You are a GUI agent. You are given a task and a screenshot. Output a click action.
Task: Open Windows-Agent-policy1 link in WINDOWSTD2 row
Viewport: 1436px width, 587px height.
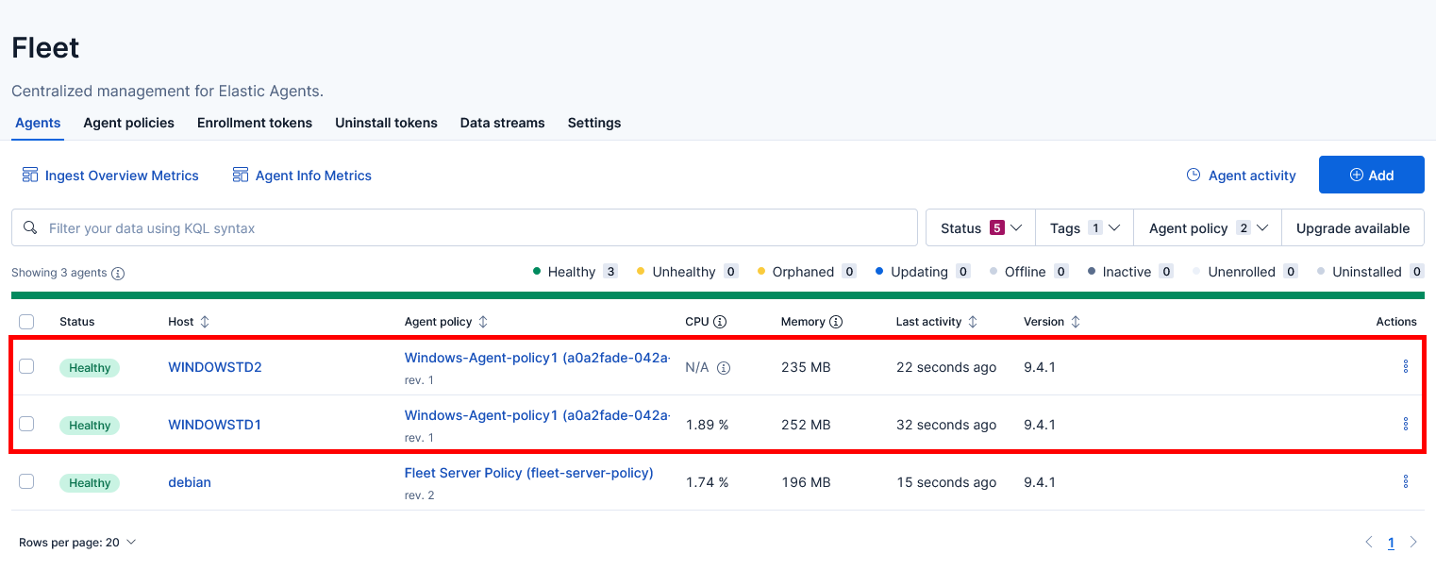[538, 358]
